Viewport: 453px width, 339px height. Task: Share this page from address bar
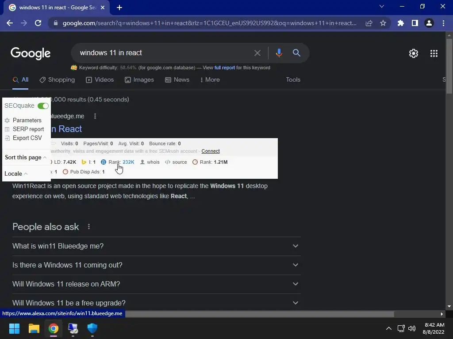(369, 23)
